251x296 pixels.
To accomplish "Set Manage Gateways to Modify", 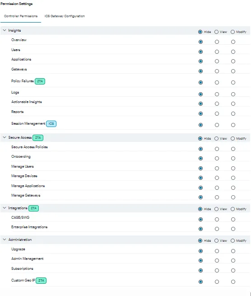I will point(233,197).
